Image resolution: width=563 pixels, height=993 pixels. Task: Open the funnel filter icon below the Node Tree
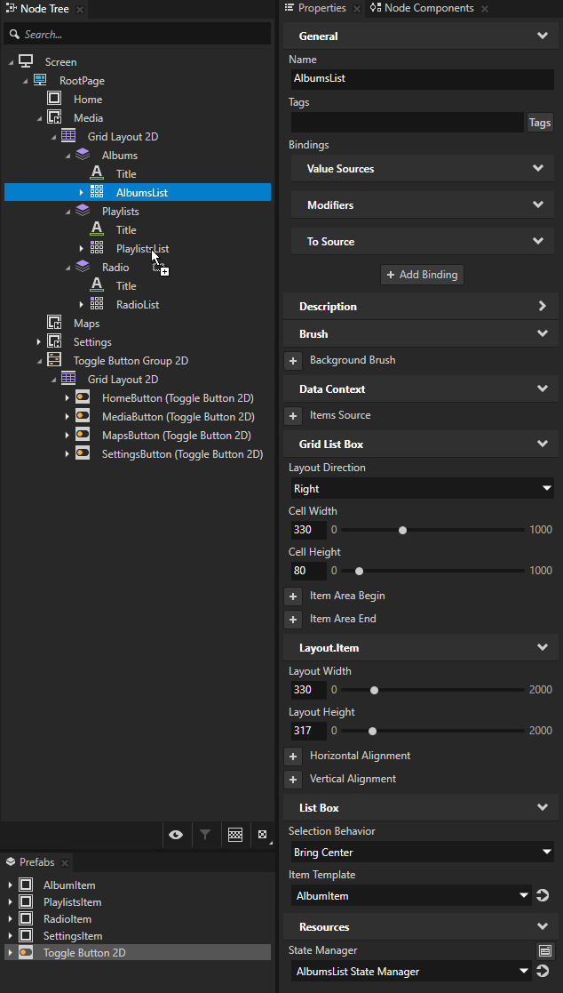click(x=205, y=834)
